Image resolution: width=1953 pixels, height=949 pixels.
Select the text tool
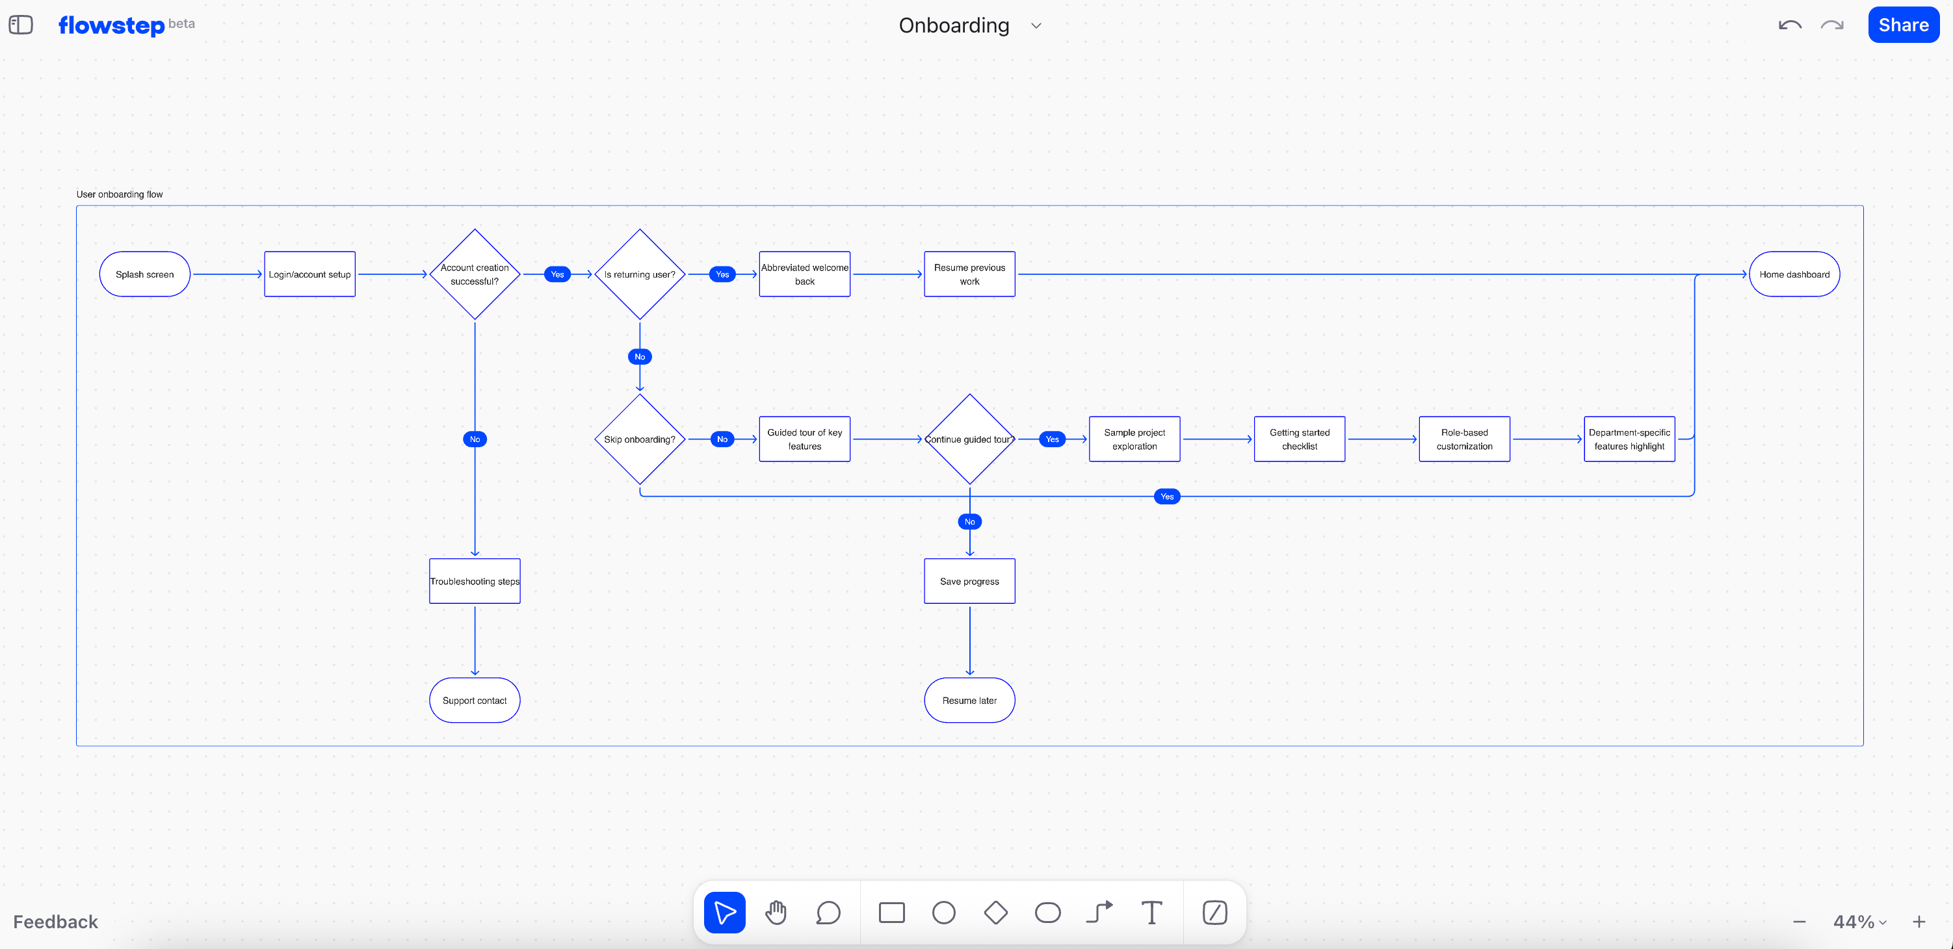click(x=1151, y=913)
